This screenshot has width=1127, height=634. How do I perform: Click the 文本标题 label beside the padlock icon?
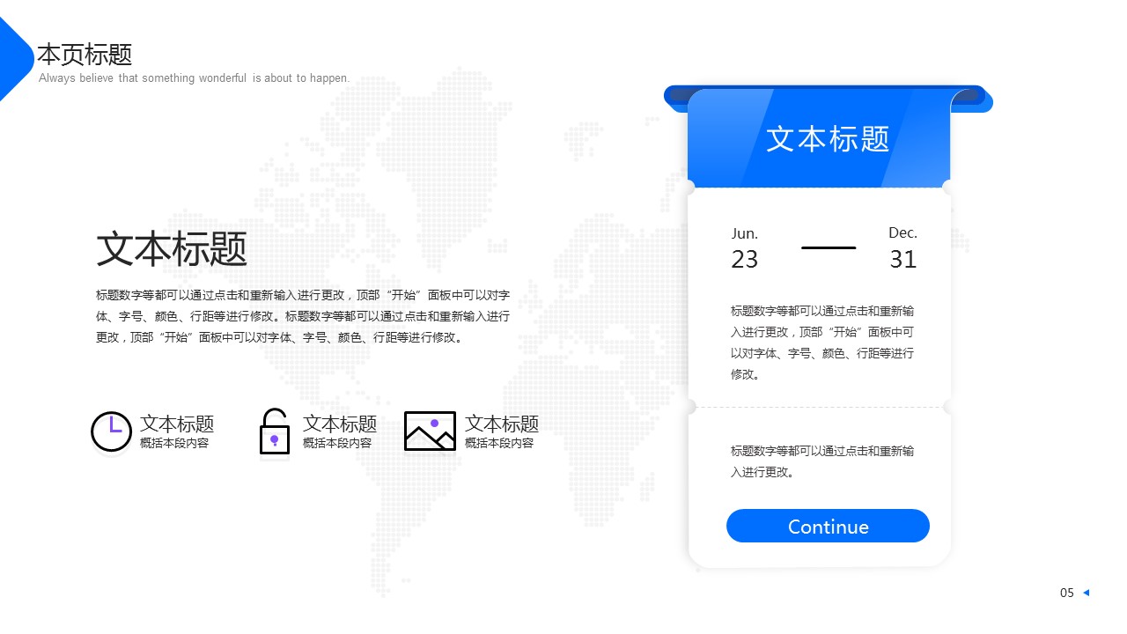tap(340, 424)
